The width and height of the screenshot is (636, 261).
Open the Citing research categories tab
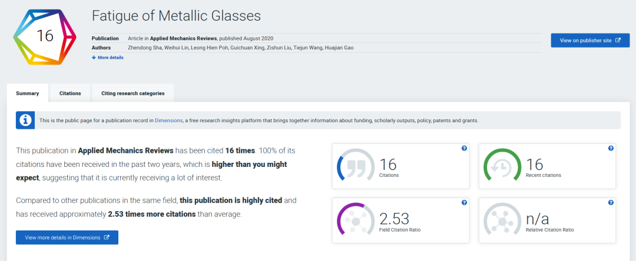[x=132, y=93]
